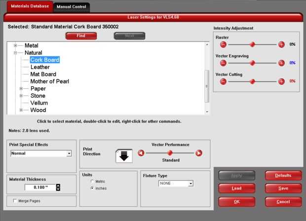
Task: Click the Vector Cutting slider handle
Action: 252,81
